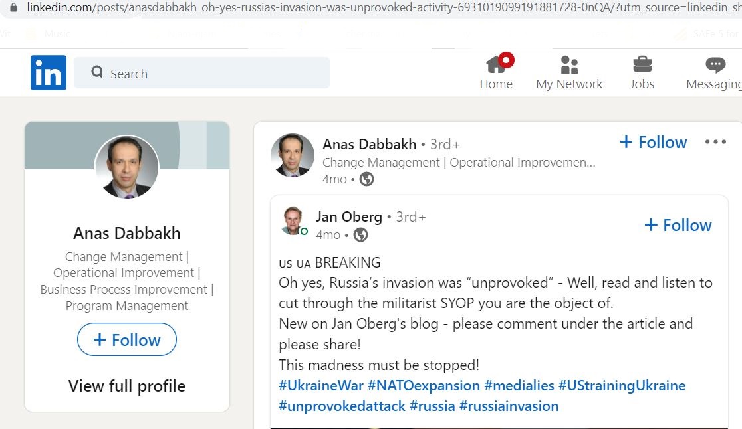Screen dimensions: 742x429
Task: Click Anas Dabbakh's sidebar profile picture
Action: point(127,167)
